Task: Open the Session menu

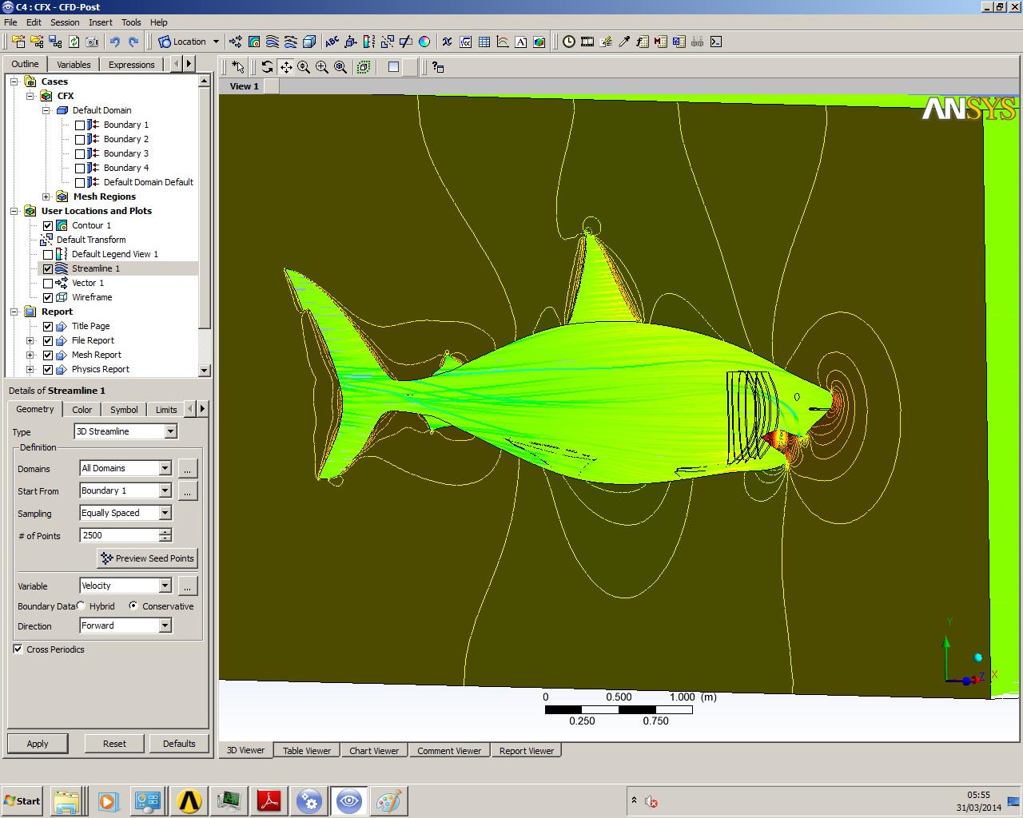Action: (x=65, y=22)
